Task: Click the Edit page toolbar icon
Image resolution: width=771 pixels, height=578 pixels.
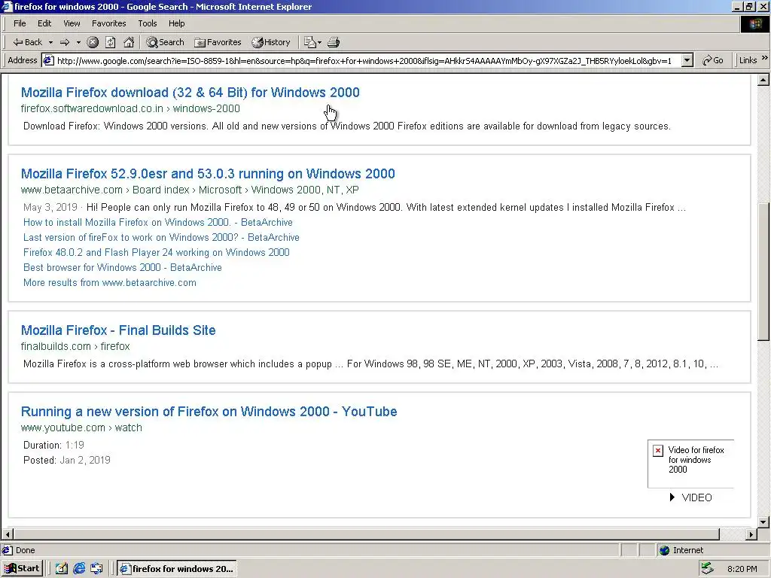Action: [x=309, y=42]
